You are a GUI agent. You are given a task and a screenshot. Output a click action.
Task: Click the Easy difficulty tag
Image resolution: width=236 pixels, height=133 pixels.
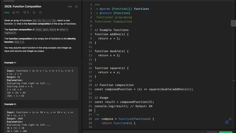[x=7, y=13]
